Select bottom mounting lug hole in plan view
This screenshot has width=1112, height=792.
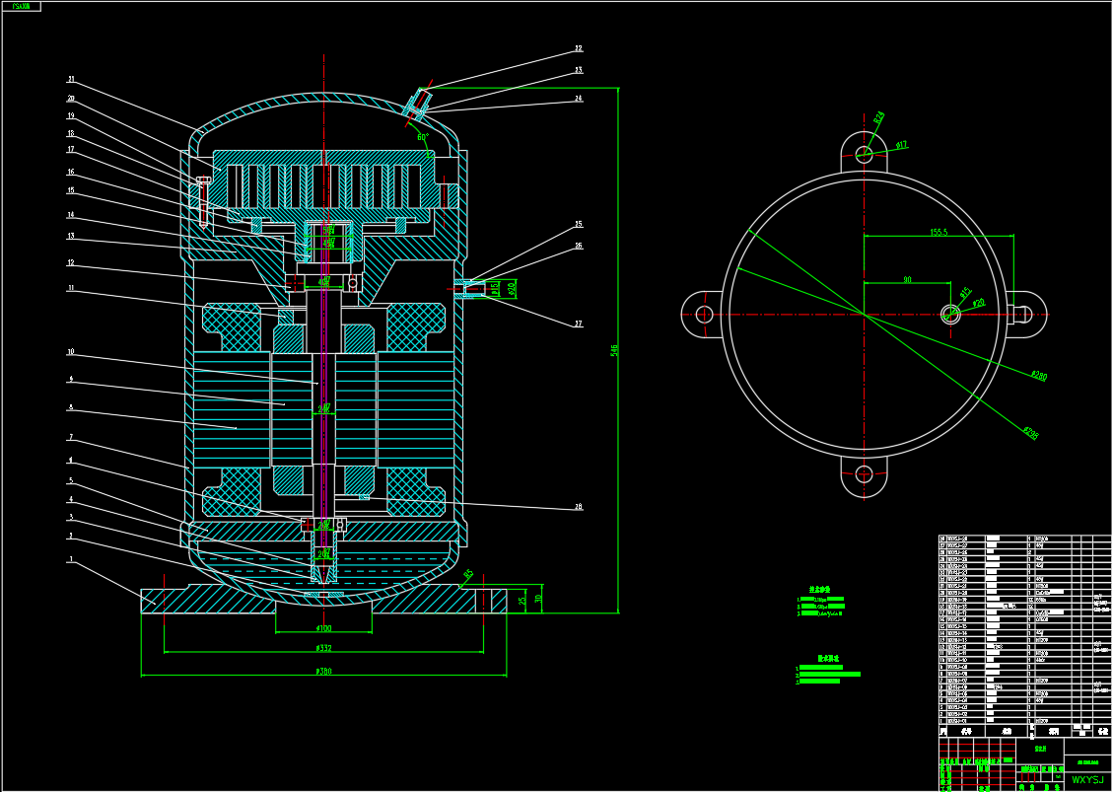(864, 473)
